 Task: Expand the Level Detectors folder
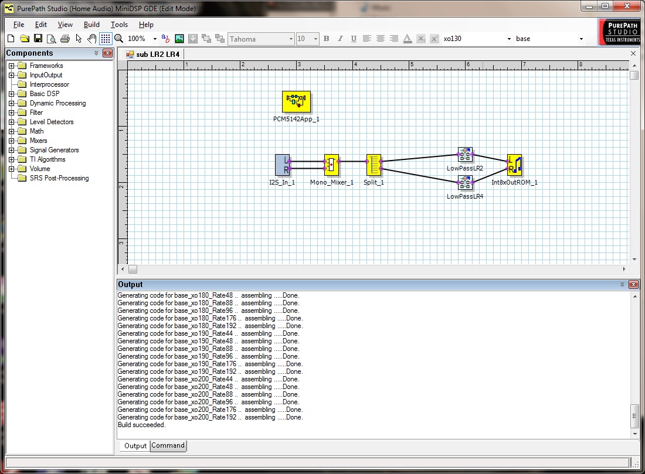(12, 122)
